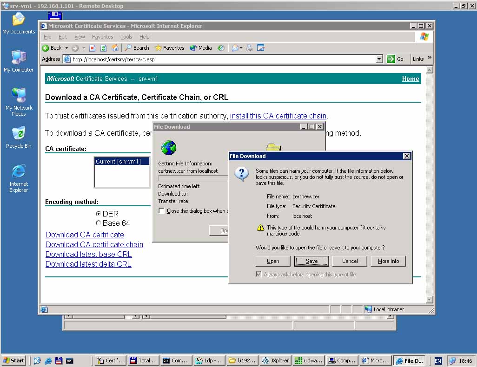Click the address bar URL field

219,59
